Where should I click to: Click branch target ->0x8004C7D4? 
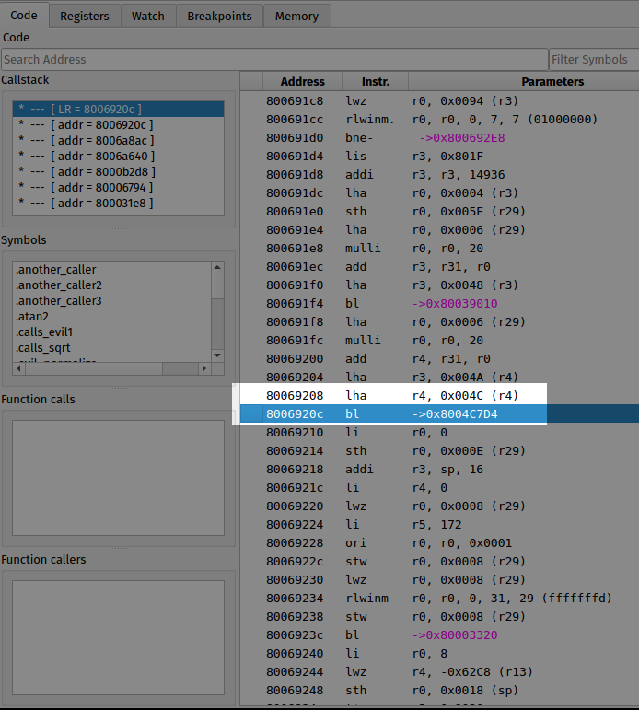pyautogui.click(x=455, y=414)
